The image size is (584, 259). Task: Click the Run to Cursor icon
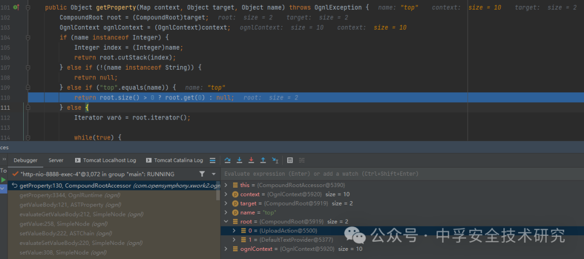coord(275,160)
